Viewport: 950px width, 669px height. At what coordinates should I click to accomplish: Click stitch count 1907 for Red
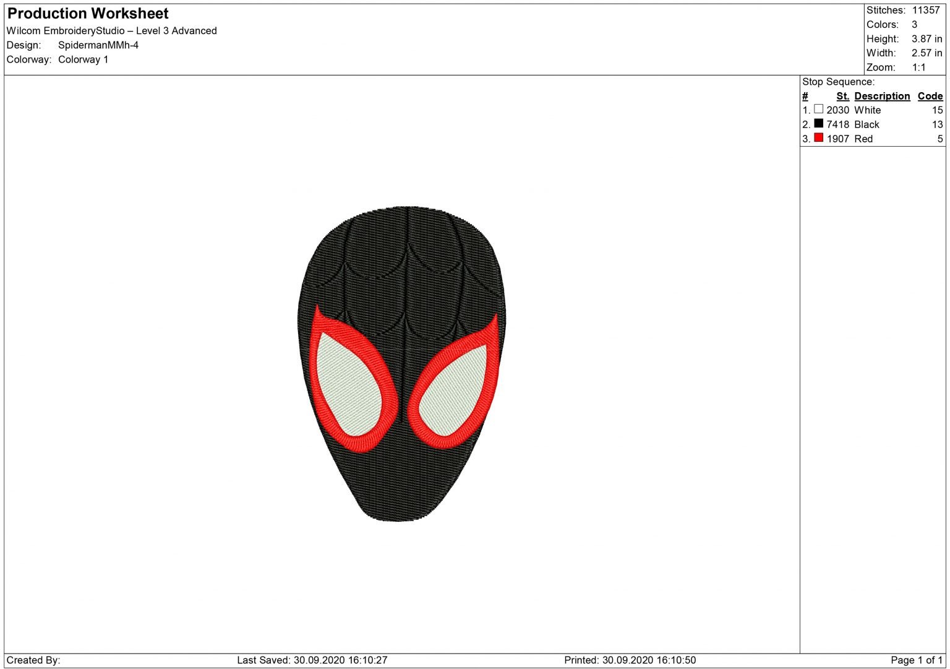pos(838,139)
